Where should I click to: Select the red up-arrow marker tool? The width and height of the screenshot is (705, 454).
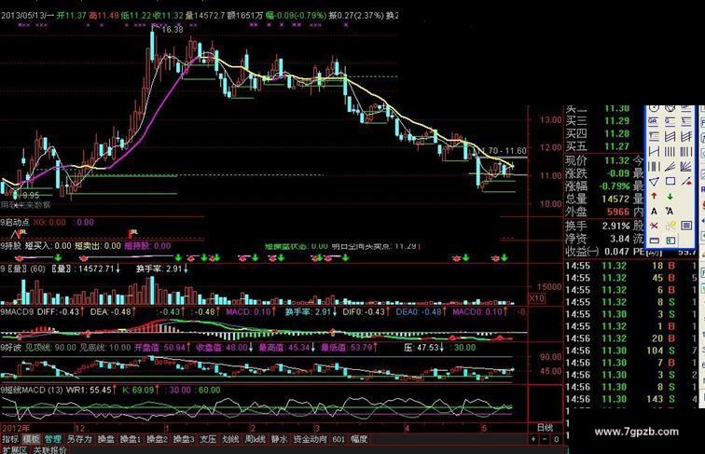click(x=655, y=196)
